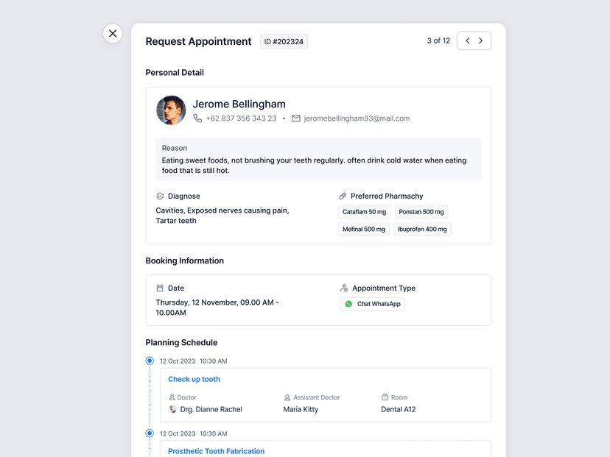Click the Room icon in Check up tooth

385,397
